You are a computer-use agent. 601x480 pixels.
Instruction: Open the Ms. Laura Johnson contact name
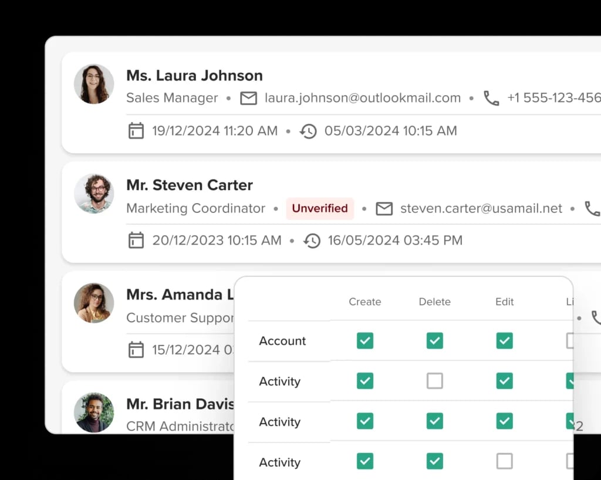click(x=194, y=75)
